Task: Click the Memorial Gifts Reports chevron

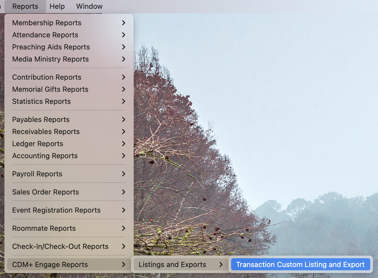Action: [x=124, y=89]
